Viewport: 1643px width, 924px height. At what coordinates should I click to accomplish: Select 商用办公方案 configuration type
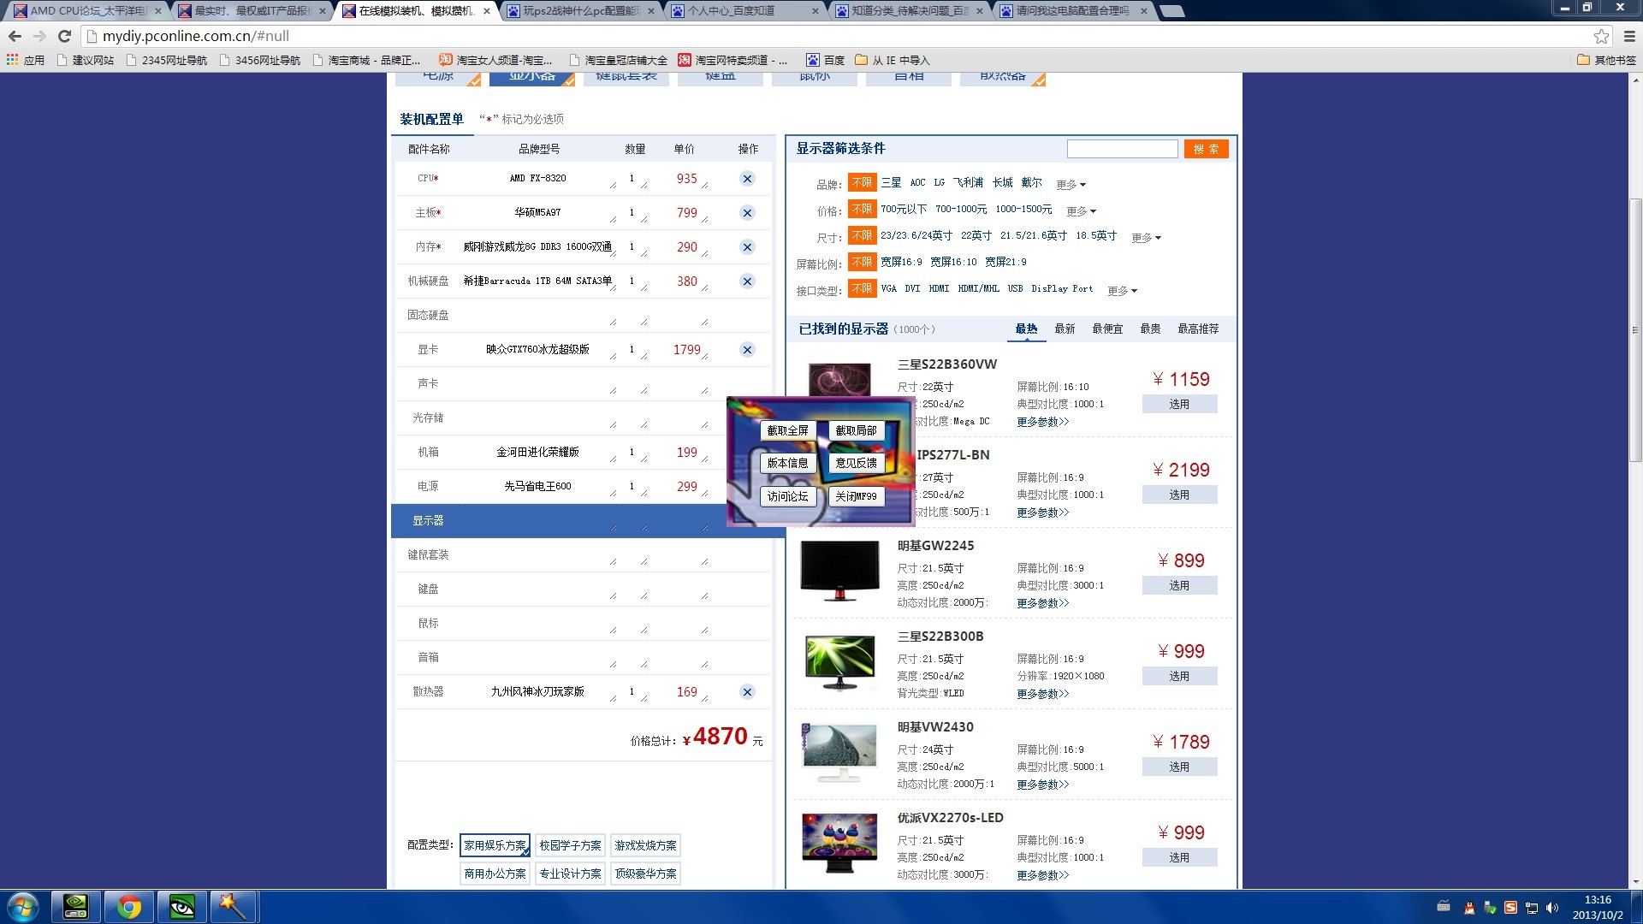495,874
